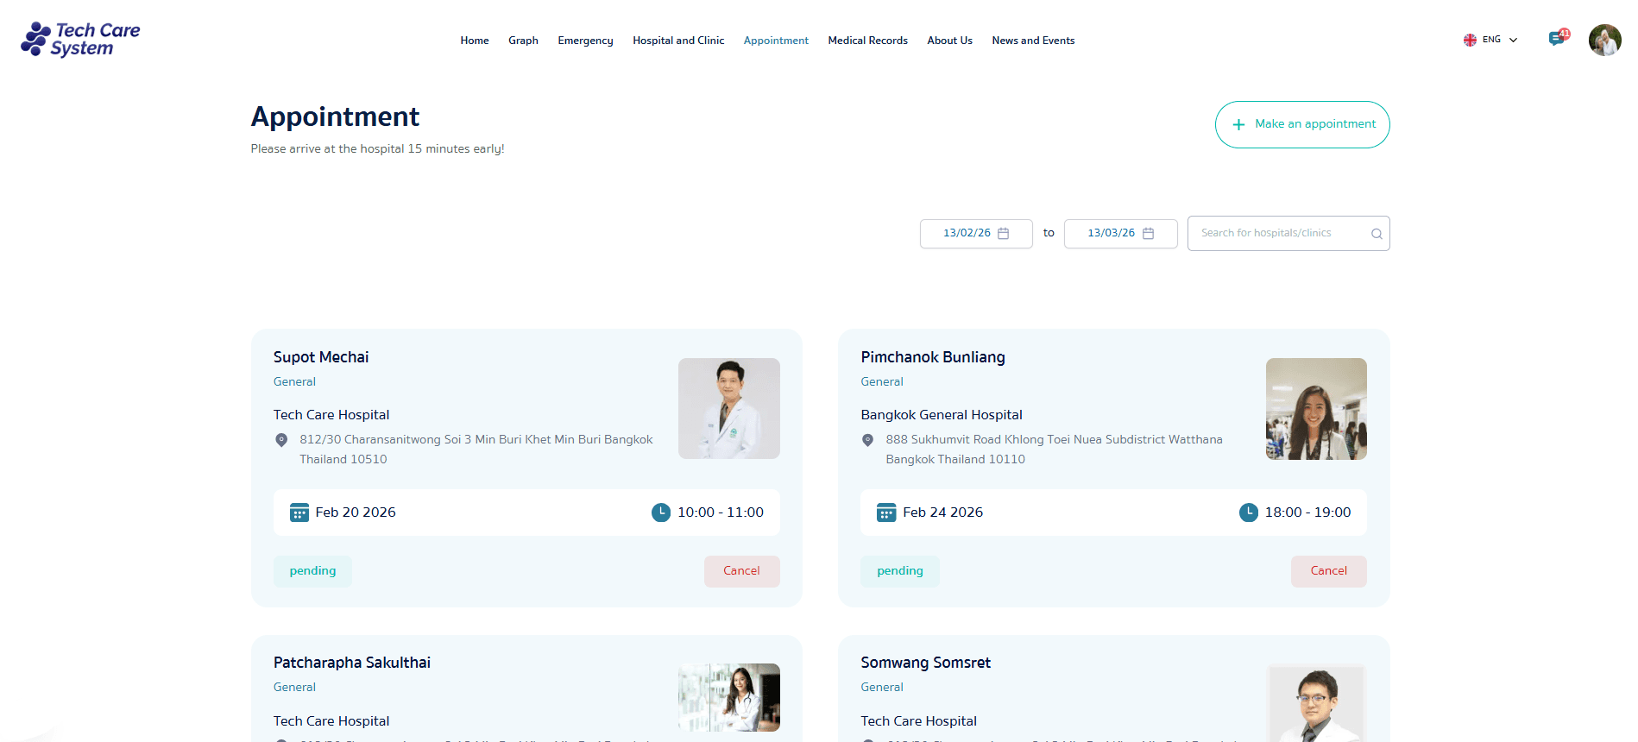This screenshot has height=742, width=1638.
Task: Cancel the Pimchanok Bunliang appointment
Action: click(x=1328, y=571)
